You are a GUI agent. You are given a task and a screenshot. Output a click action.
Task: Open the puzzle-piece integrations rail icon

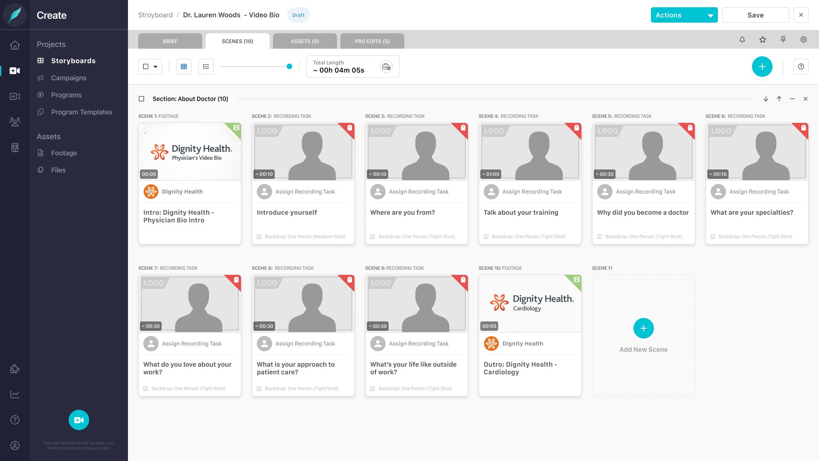(x=15, y=369)
